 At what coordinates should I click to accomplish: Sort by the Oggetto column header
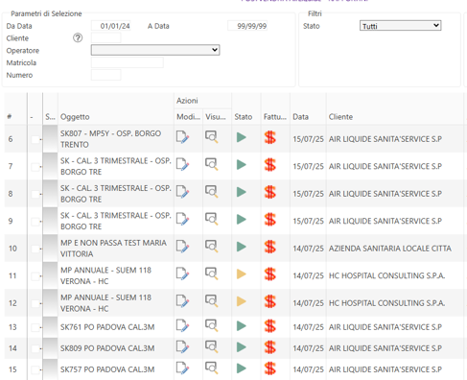coord(75,117)
